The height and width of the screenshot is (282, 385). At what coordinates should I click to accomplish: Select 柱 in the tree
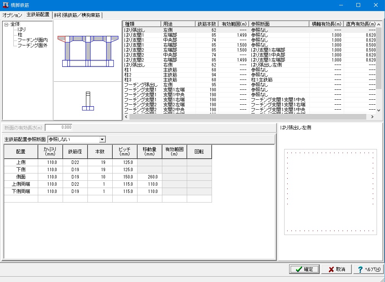(20, 35)
